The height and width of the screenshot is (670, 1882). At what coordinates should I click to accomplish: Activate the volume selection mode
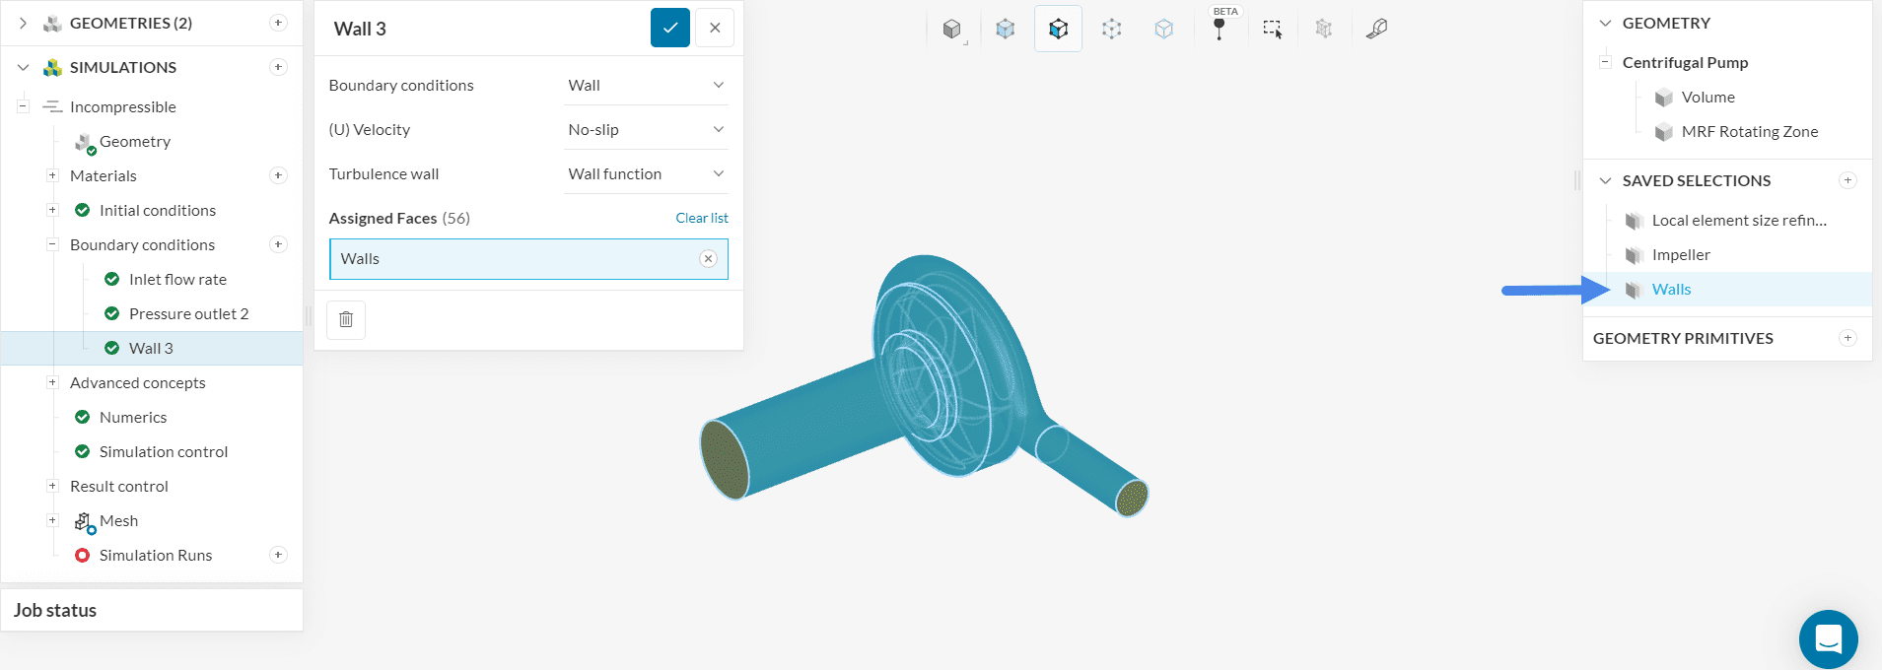[1006, 30]
